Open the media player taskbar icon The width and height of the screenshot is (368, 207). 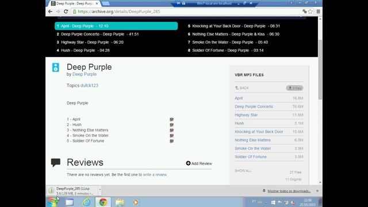pyautogui.click(x=136, y=202)
